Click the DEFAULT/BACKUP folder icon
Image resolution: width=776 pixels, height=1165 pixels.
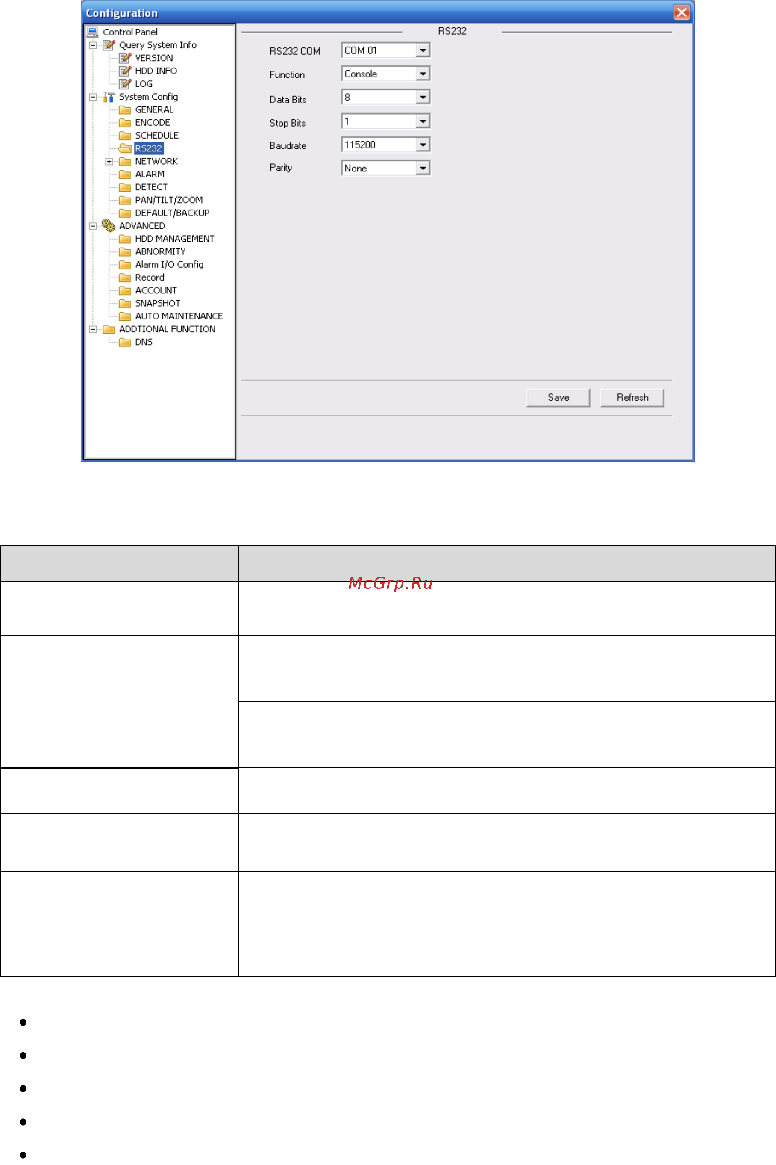[x=125, y=213]
